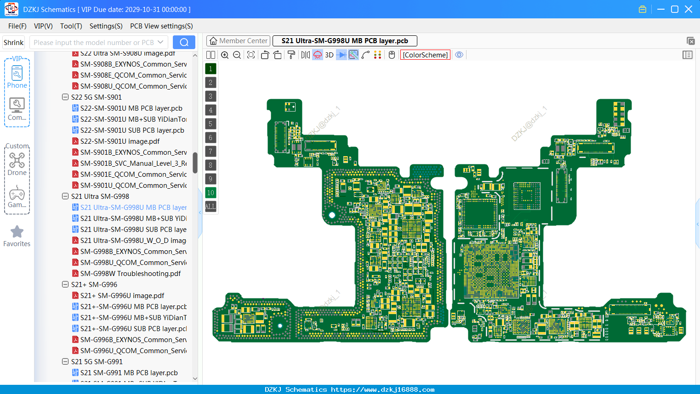Click the PCB icon beside S22-SM-S901U SUB PCB layer
This screenshot has width=700, height=394.
[x=75, y=130]
